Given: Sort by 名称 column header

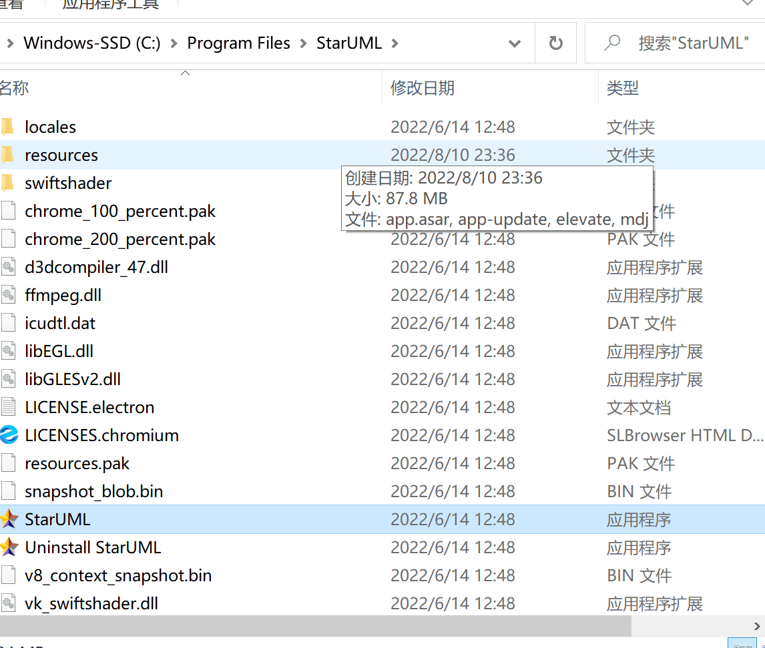Looking at the screenshot, I should (x=15, y=88).
